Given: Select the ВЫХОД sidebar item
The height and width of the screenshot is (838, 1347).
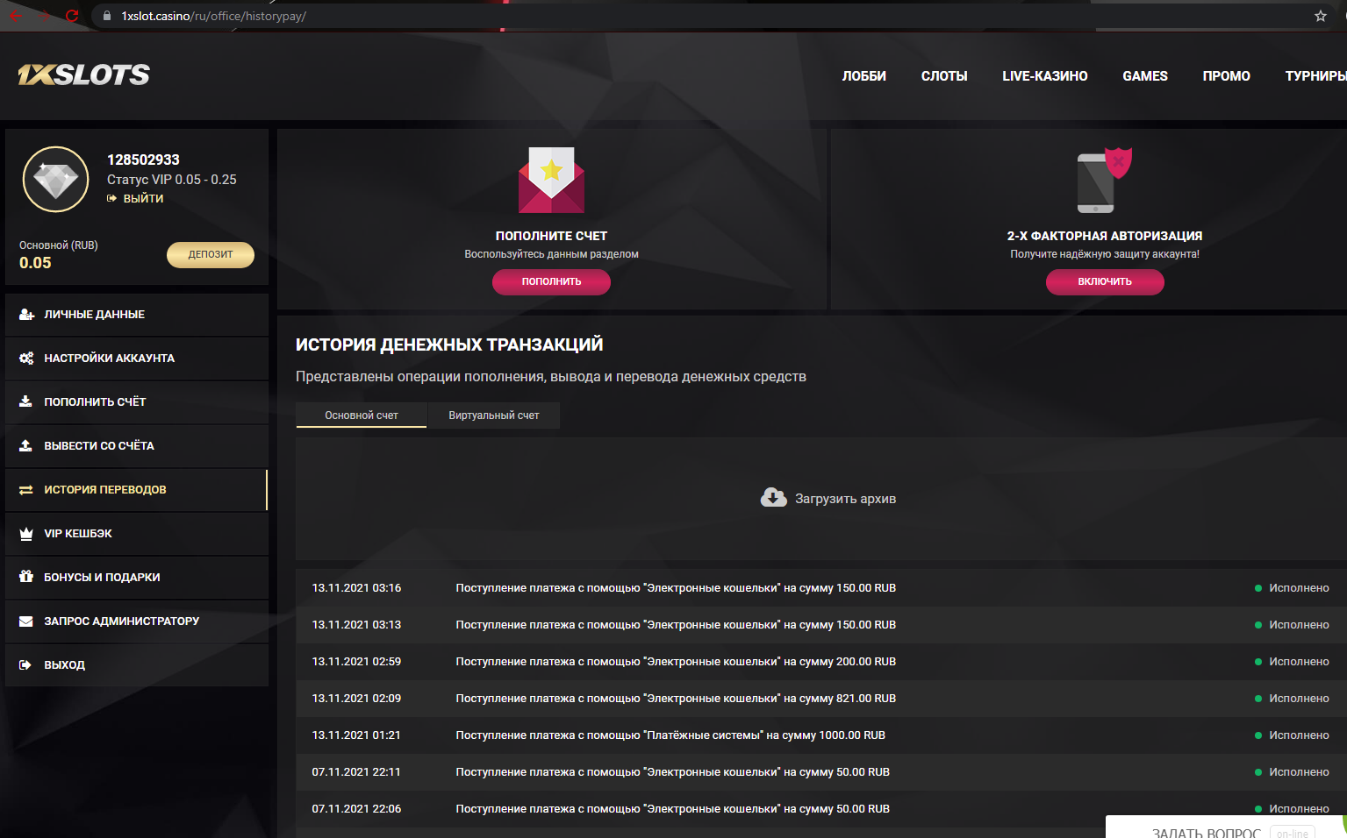Looking at the screenshot, I should pyautogui.click(x=137, y=665).
